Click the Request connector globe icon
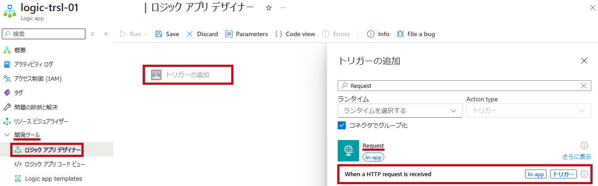 tap(348, 151)
